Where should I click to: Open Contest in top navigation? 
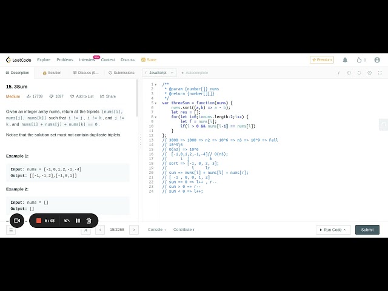(x=108, y=60)
